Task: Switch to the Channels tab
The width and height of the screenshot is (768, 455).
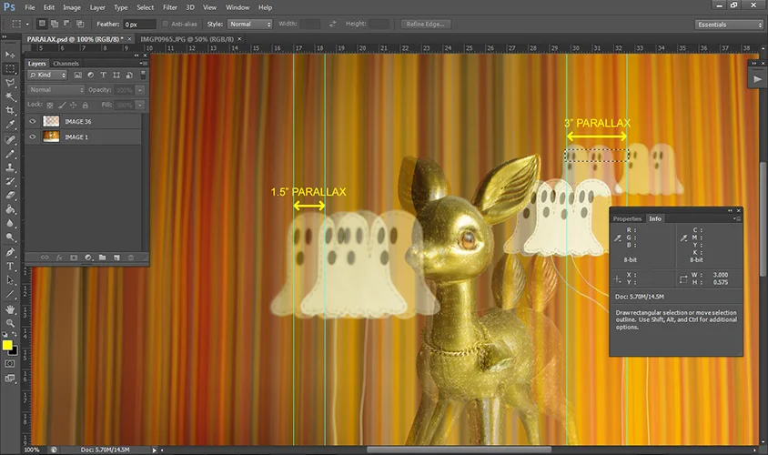Action: pos(66,64)
